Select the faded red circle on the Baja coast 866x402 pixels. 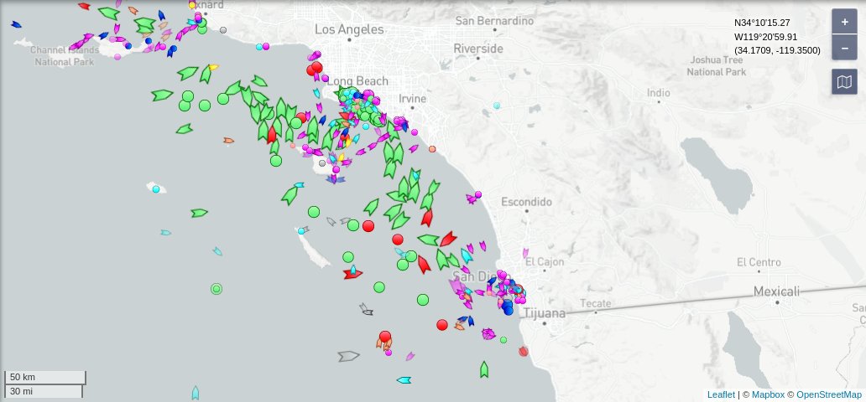pos(523,351)
